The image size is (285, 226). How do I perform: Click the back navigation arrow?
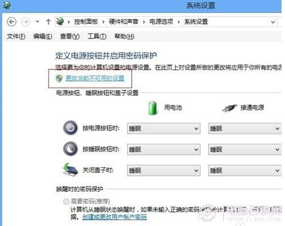click(11, 22)
